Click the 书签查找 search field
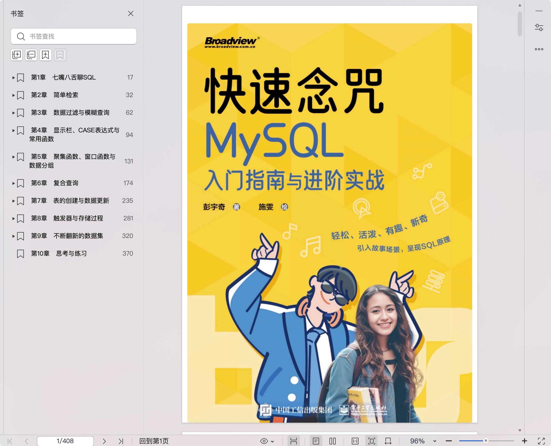Viewport: 551px width, 446px height. (x=74, y=36)
